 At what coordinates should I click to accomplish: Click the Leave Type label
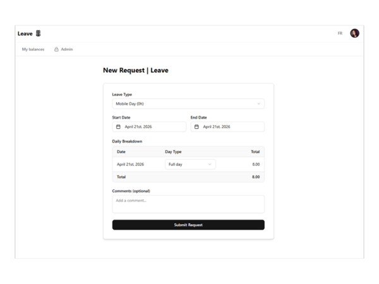tap(122, 95)
